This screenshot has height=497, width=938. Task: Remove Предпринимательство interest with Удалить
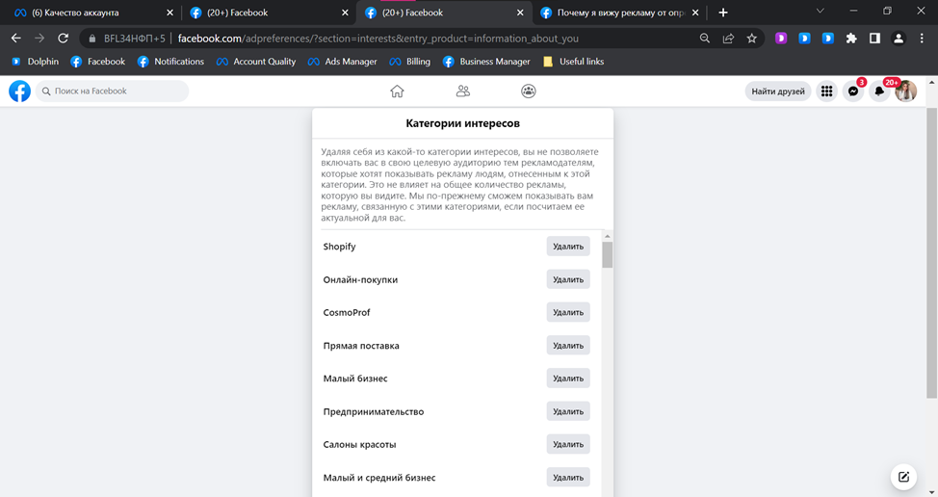click(567, 411)
